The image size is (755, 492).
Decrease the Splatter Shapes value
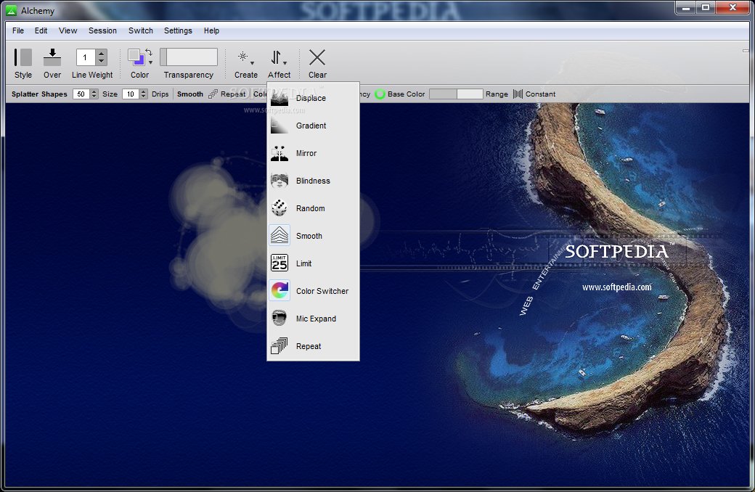[x=94, y=97]
